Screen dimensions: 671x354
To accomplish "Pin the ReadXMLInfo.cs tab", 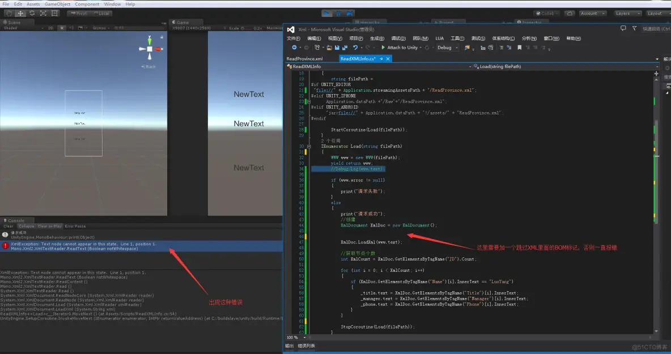I will (x=381, y=59).
